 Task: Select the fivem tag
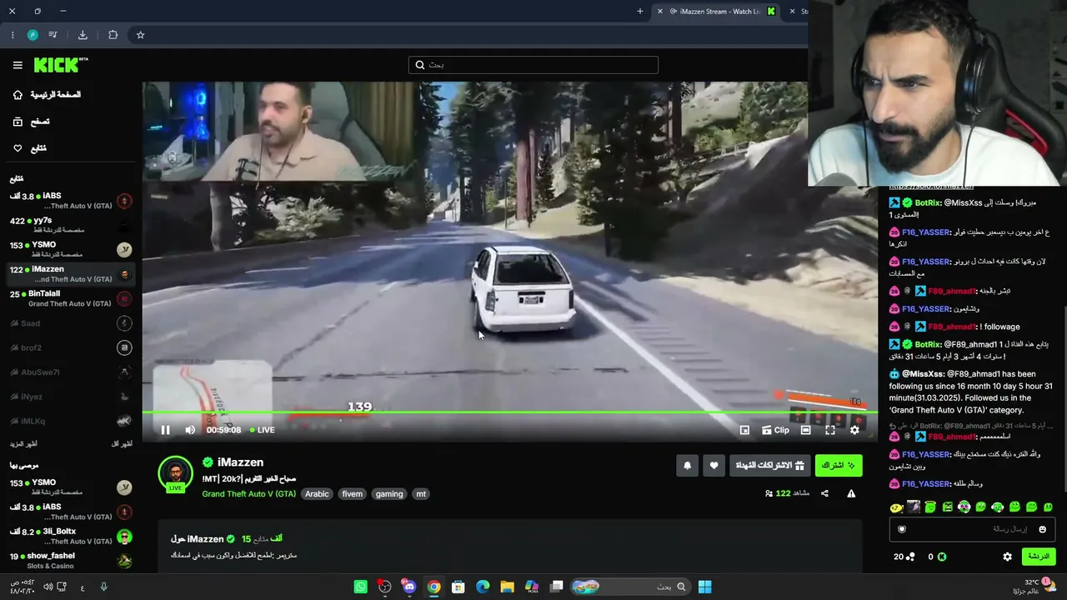(353, 494)
